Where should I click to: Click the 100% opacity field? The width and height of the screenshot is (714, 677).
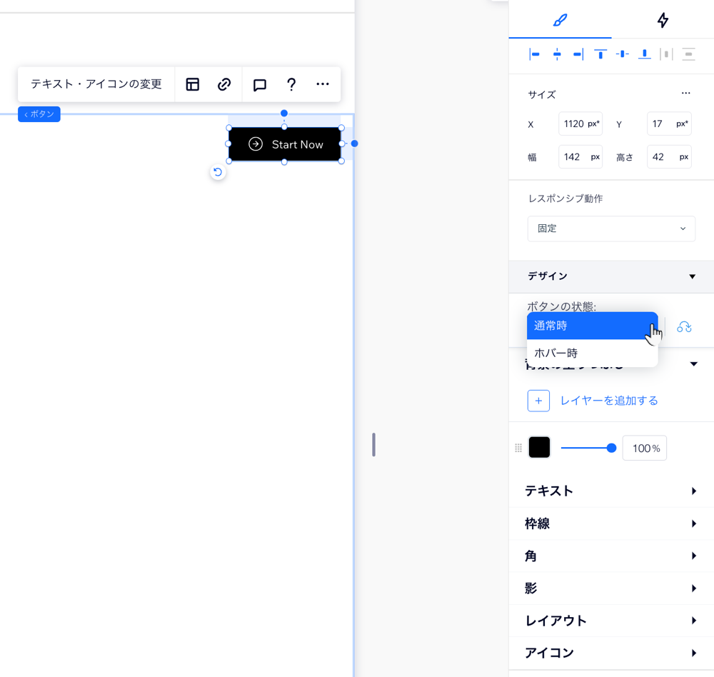pos(644,448)
